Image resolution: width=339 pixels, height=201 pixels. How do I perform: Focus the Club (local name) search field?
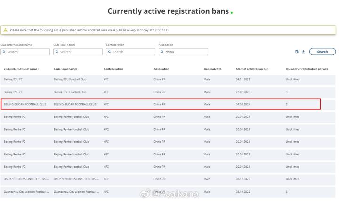(x=81, y=52)
